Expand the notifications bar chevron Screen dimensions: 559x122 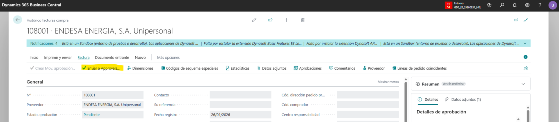(x=525, y=43)
